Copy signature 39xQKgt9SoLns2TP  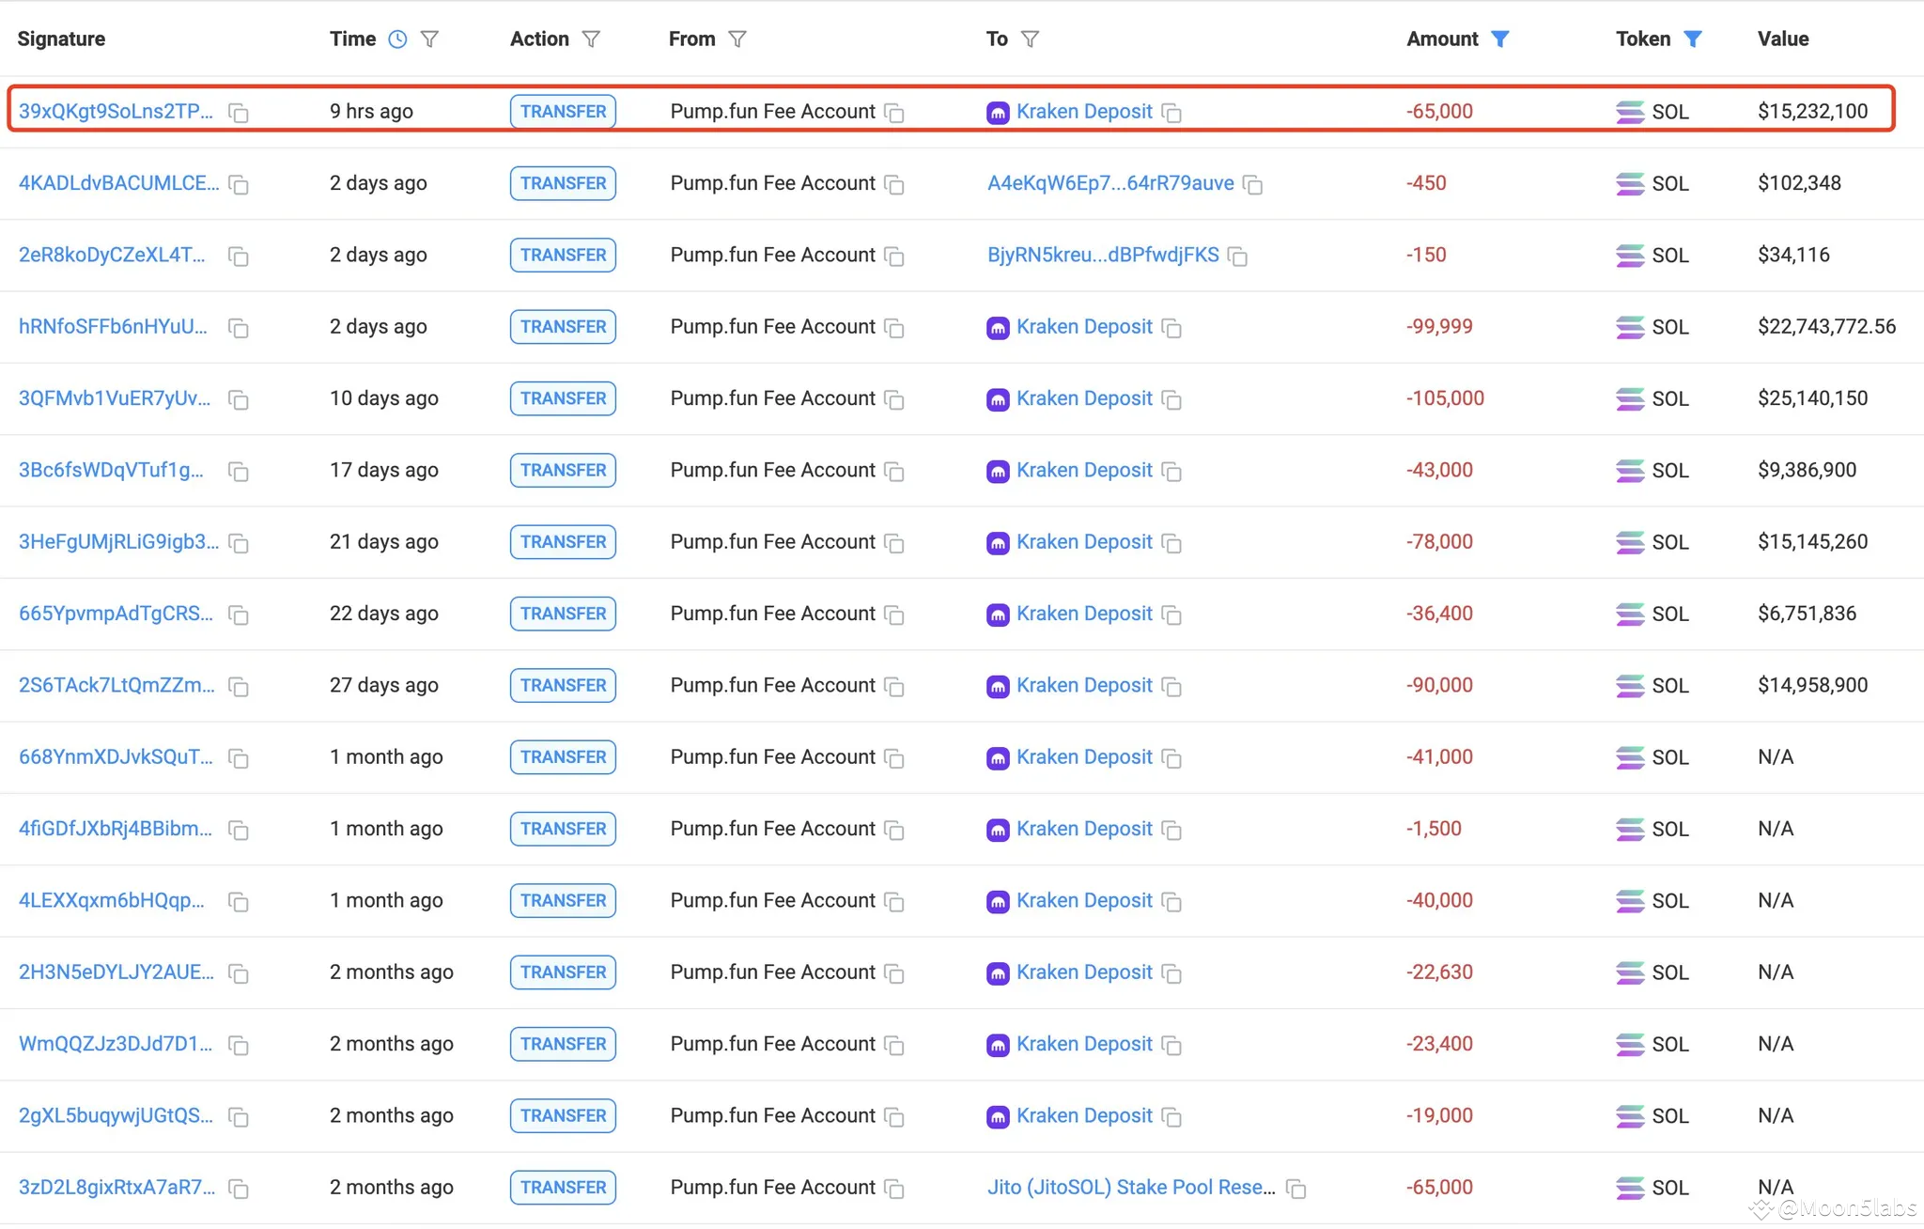tap(239, 113)
